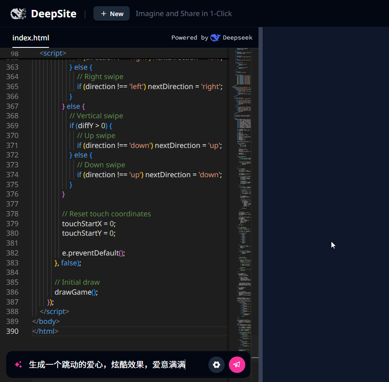This screenshot has width=389, height=382.
Task: Click the 'Imagine and Share in 1-Click' tagline
Action: click(184, 14)
